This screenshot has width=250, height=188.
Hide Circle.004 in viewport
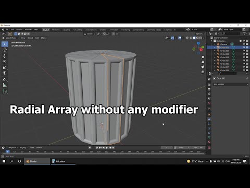click(x=244, y=57)
